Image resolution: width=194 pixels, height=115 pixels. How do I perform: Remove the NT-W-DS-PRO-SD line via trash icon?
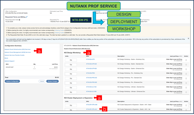point(186,78)
